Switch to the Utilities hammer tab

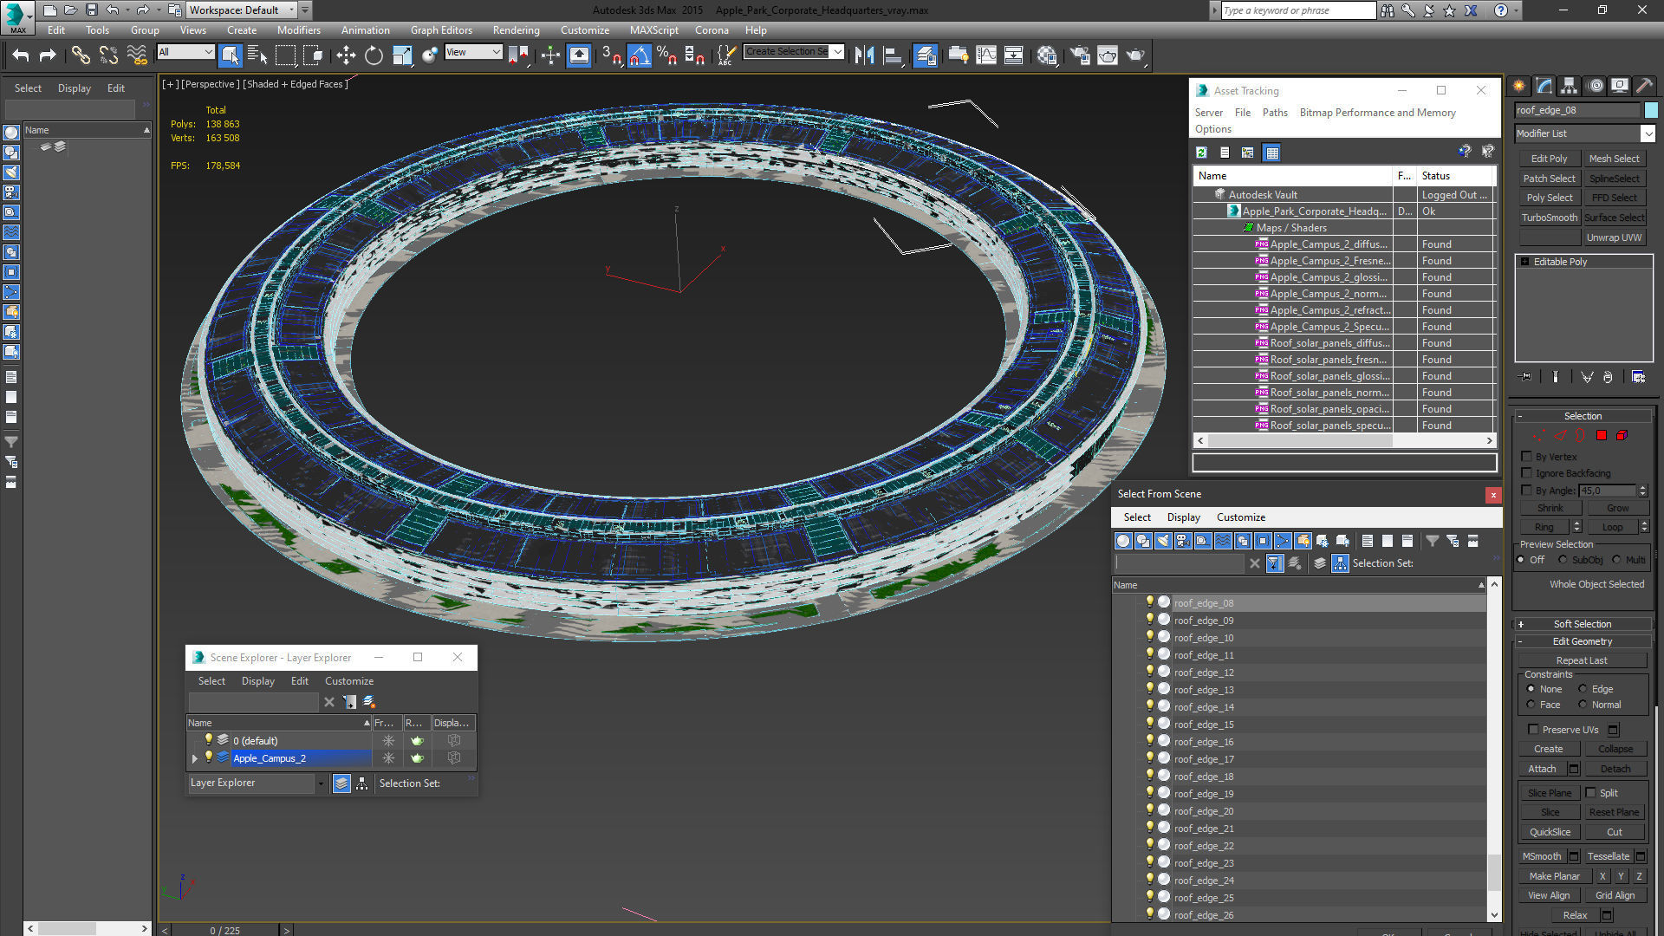pos(1644,86)
